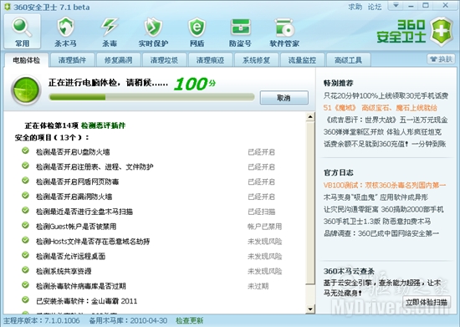The image size is (460, 327).
Task: Click the 未过期 status text
Action: [x=258, y=286]
